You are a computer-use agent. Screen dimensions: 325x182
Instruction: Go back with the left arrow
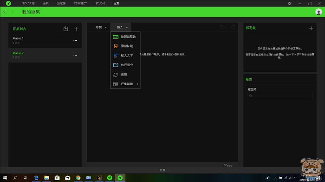4,12
